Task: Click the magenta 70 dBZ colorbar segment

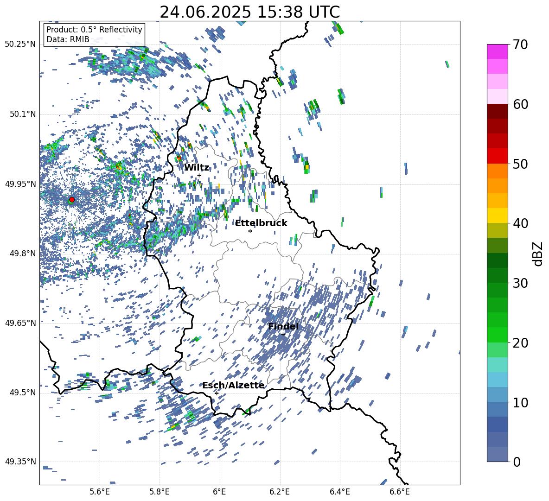Action: [498, 51]
